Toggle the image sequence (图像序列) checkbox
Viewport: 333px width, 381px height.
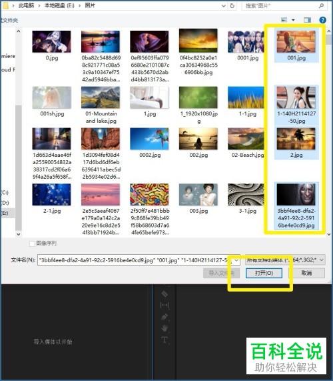[x=32, y=244]
